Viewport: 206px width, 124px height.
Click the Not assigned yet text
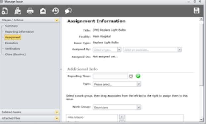(x=105, y=57)
